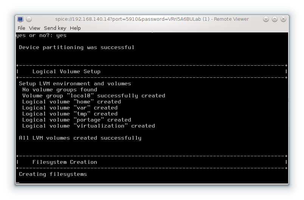Click the 'All LVM volumes created successfully' line
The image size is (304, 200).
tap(80, 138)
